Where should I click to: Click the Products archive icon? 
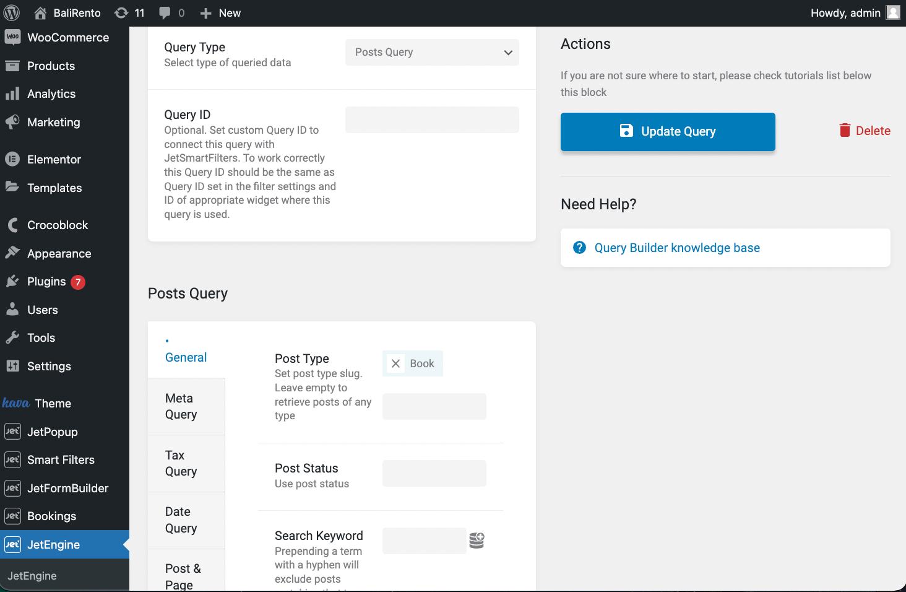pyautogui.click(x=12, y=66)
